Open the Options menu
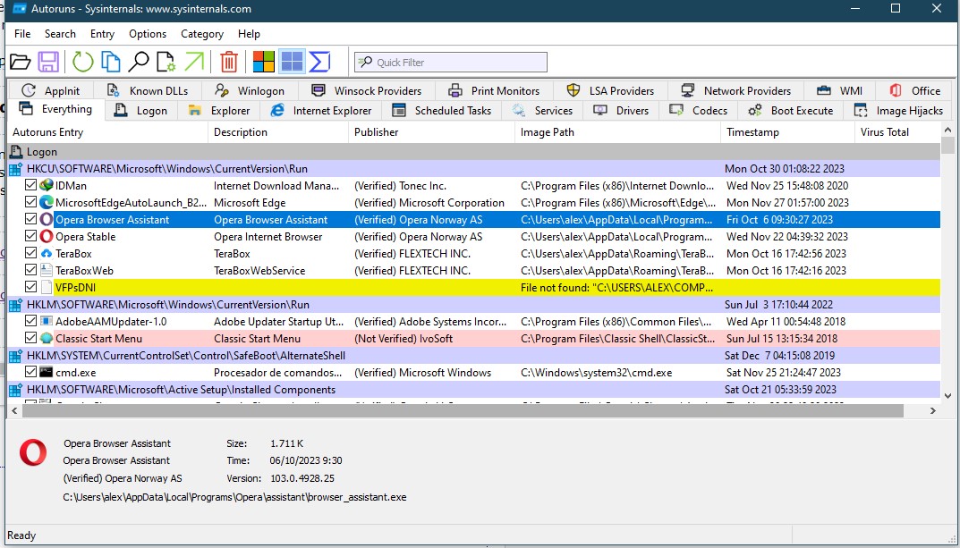 [x=148, y=34]
